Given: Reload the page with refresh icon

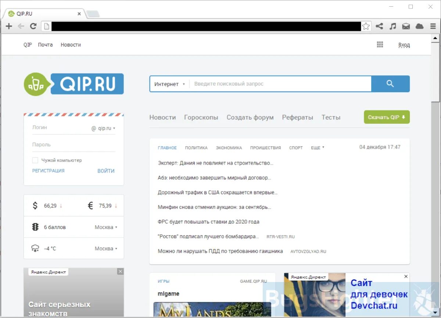Looking at the screenshot, I should [x=33, y=26].
